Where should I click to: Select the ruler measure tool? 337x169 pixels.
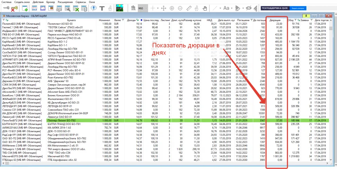(189, 8)
